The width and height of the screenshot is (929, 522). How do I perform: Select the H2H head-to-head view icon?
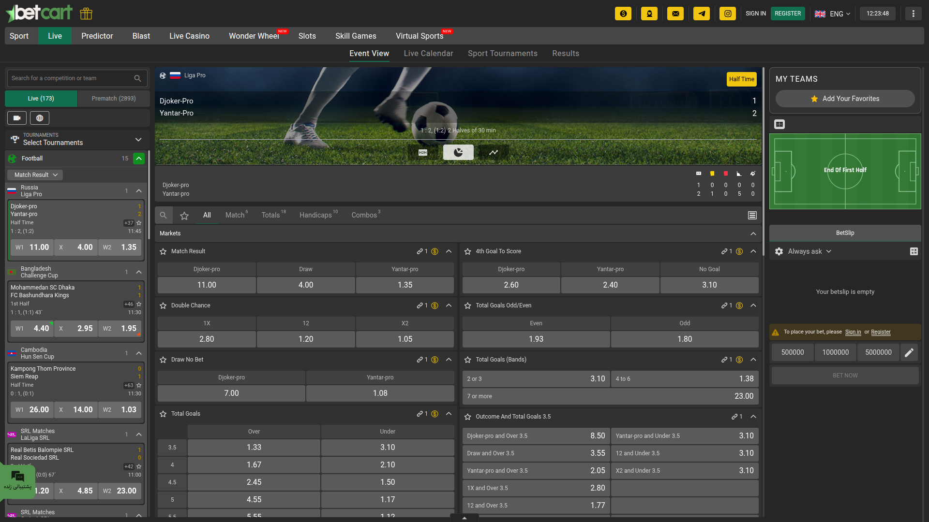(x=422, y=152)
